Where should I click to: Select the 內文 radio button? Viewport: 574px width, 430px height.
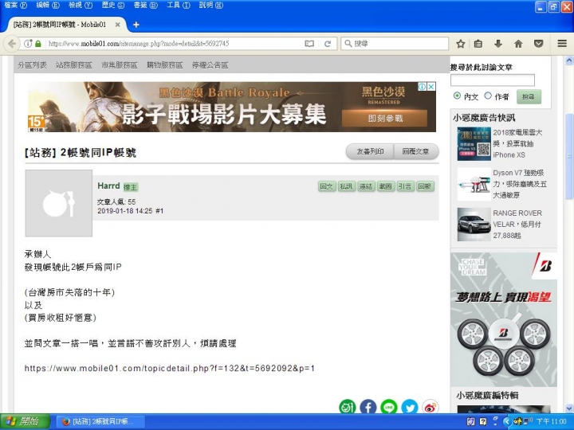pos(457,96)
